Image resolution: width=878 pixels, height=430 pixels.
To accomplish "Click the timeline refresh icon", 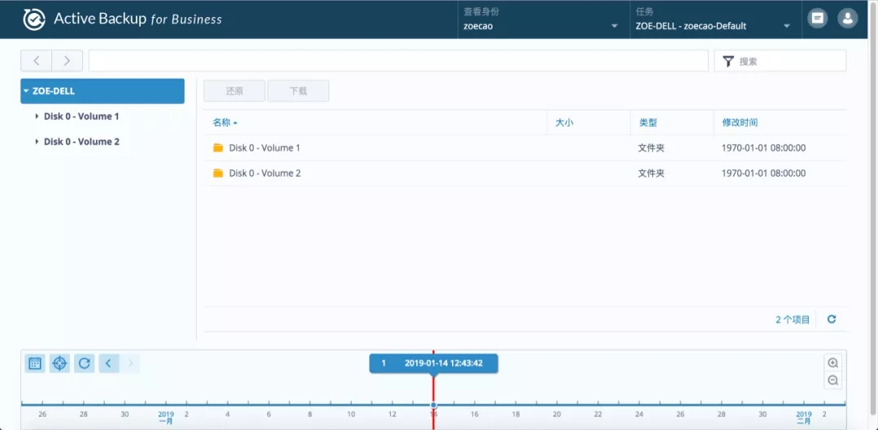I will [85, 363].
